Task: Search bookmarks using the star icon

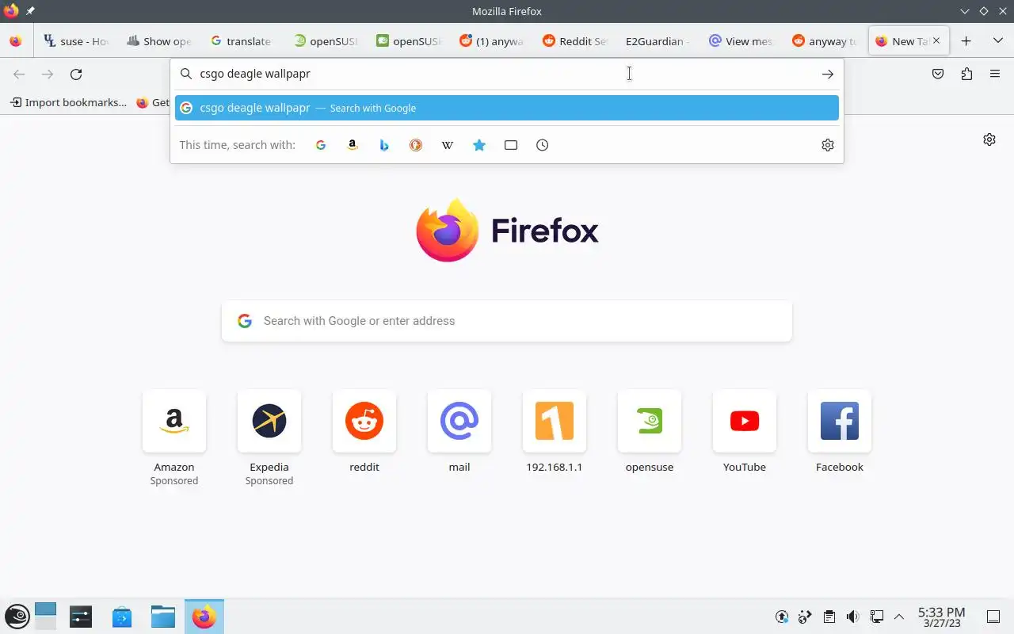Action: [x=479, y=145]
